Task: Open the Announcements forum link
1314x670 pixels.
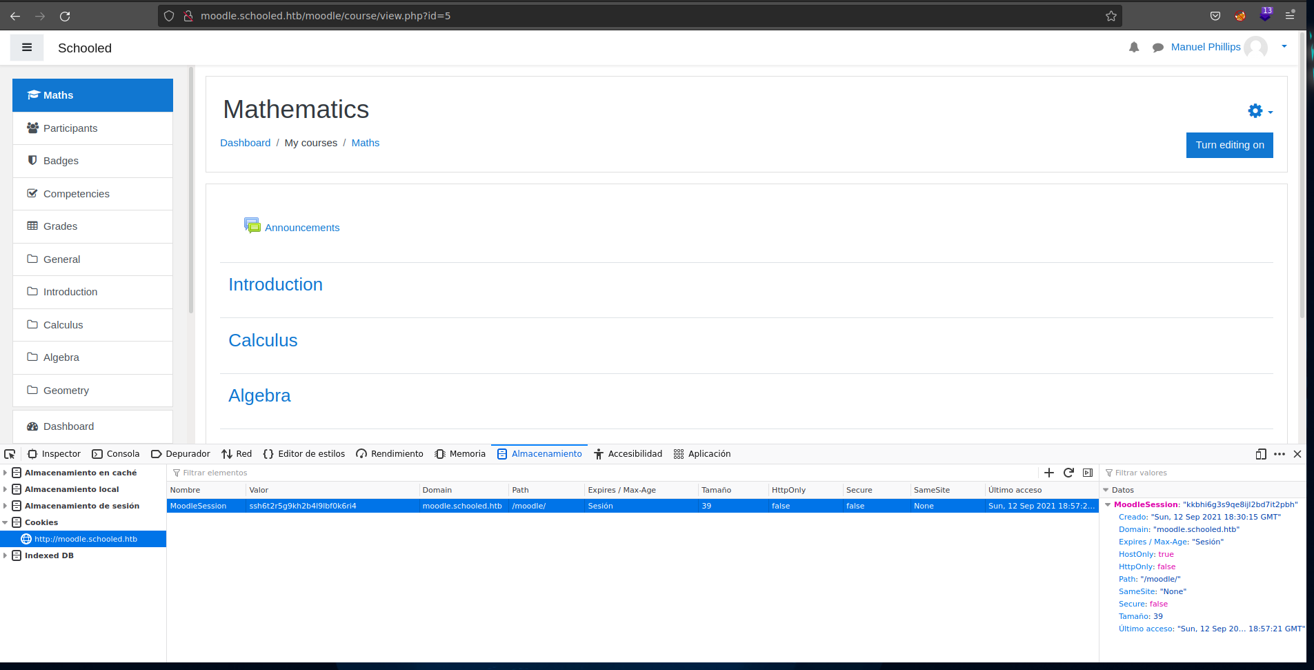Action: [301, 228]
